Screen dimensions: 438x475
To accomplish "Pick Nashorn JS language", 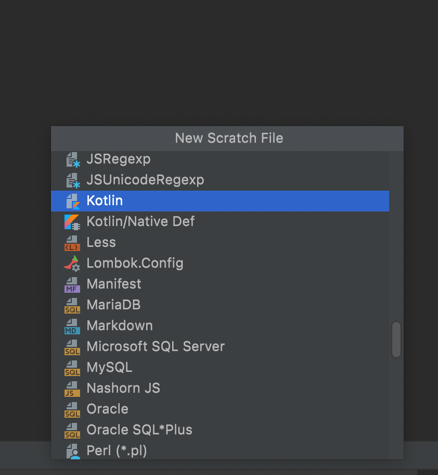I will point(220,389).
